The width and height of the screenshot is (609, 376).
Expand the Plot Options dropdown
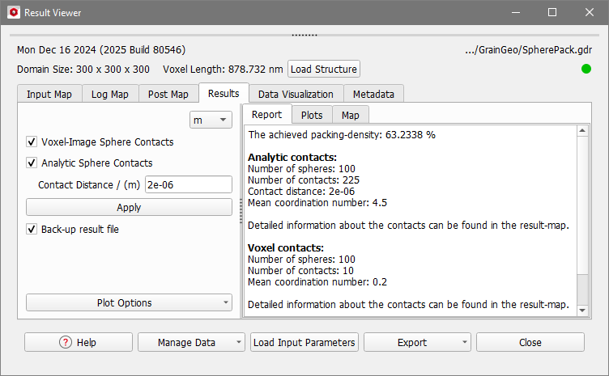point(129,302)
